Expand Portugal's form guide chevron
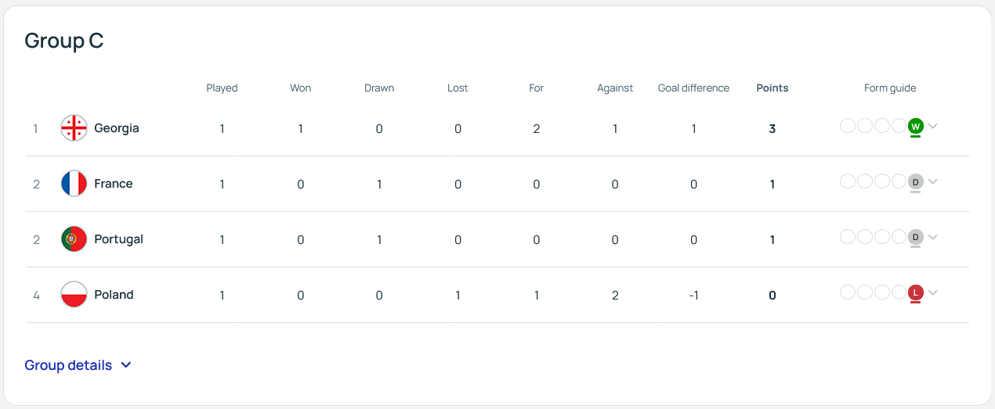 [x=932, y=237]
